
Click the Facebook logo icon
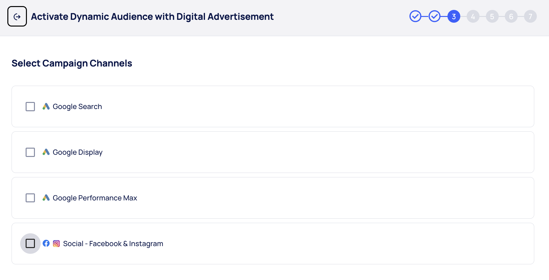point(46,244)
